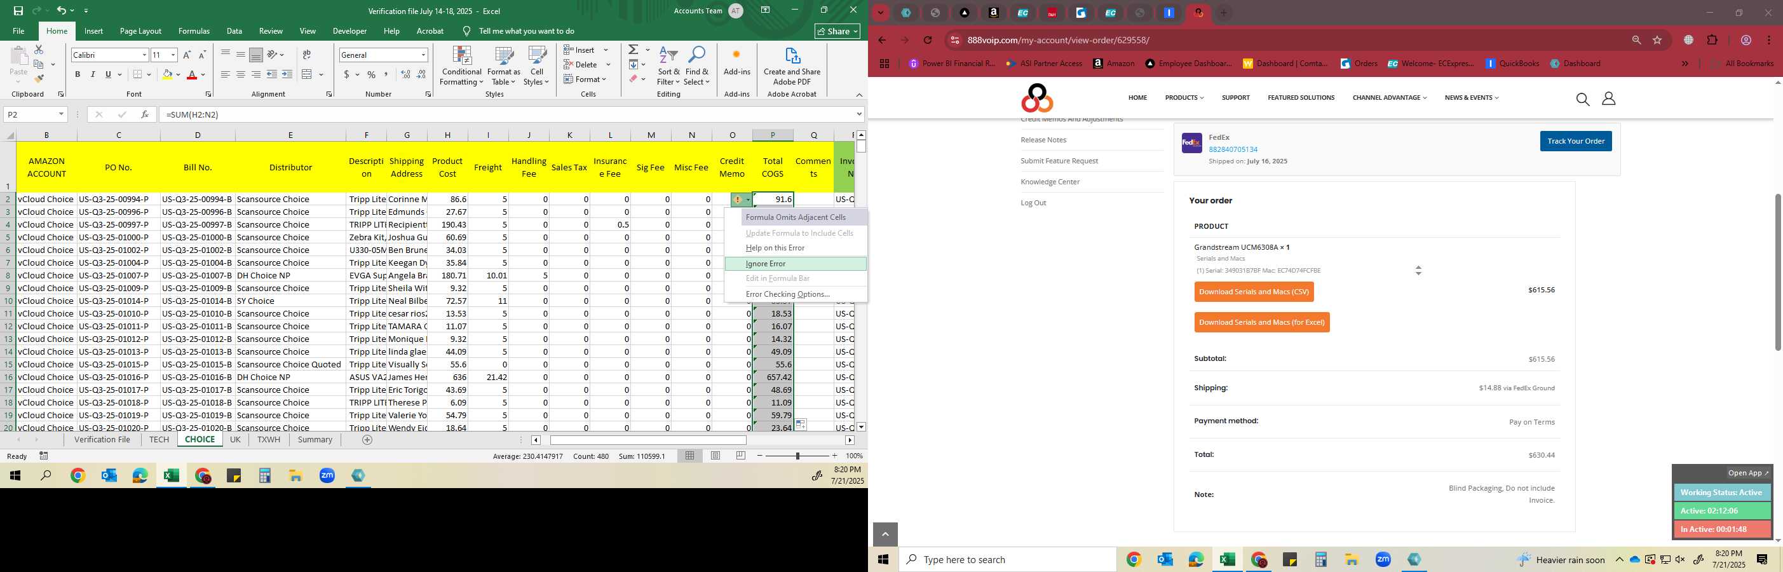
Task: Click the Chrome reload page icon
Action: tap(928, 40)
